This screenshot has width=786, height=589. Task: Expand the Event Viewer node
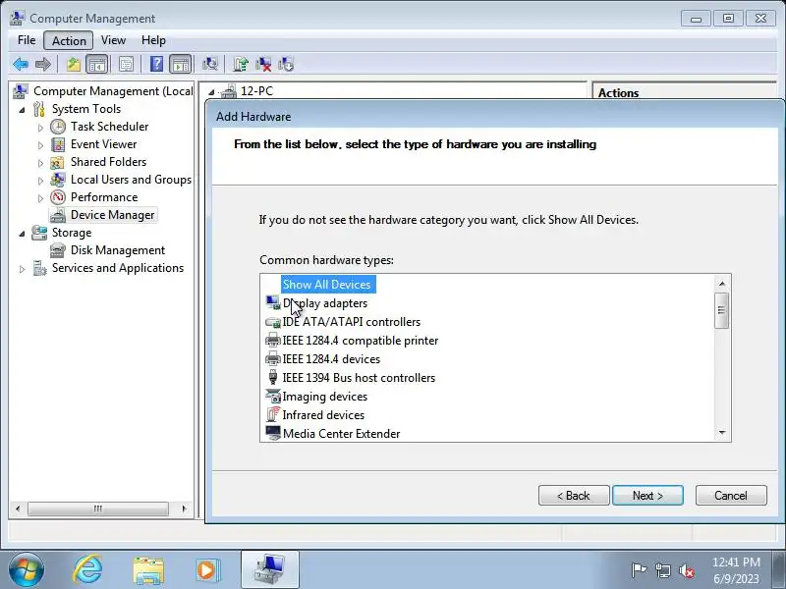(x=40, y=145)
